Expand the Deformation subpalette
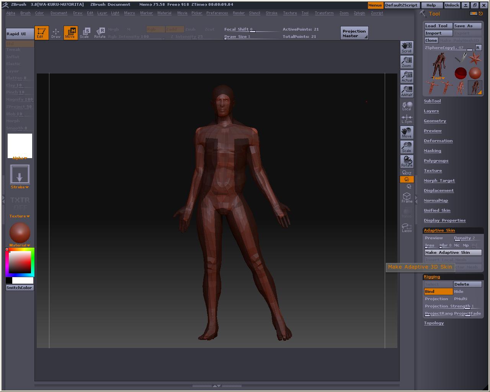This screenshot has height=392, width=490. [x=438, y=141]
